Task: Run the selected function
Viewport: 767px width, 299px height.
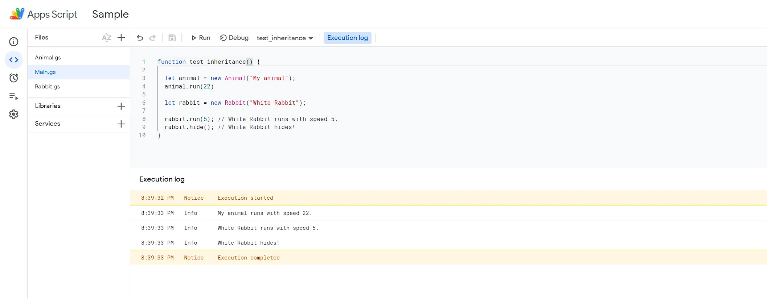Action: pos(201,38)
